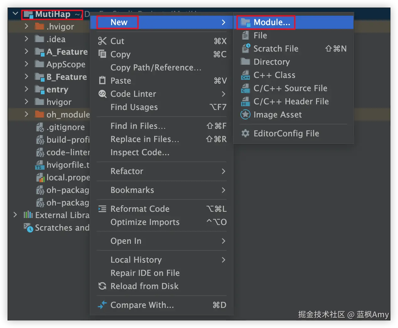Click the Reformat Code lines icon
The width and height of the screenshot is (398, 328).
pos(102,209)
